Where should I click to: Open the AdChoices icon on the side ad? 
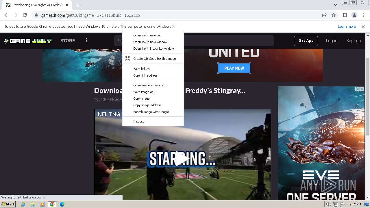point(358,89)
